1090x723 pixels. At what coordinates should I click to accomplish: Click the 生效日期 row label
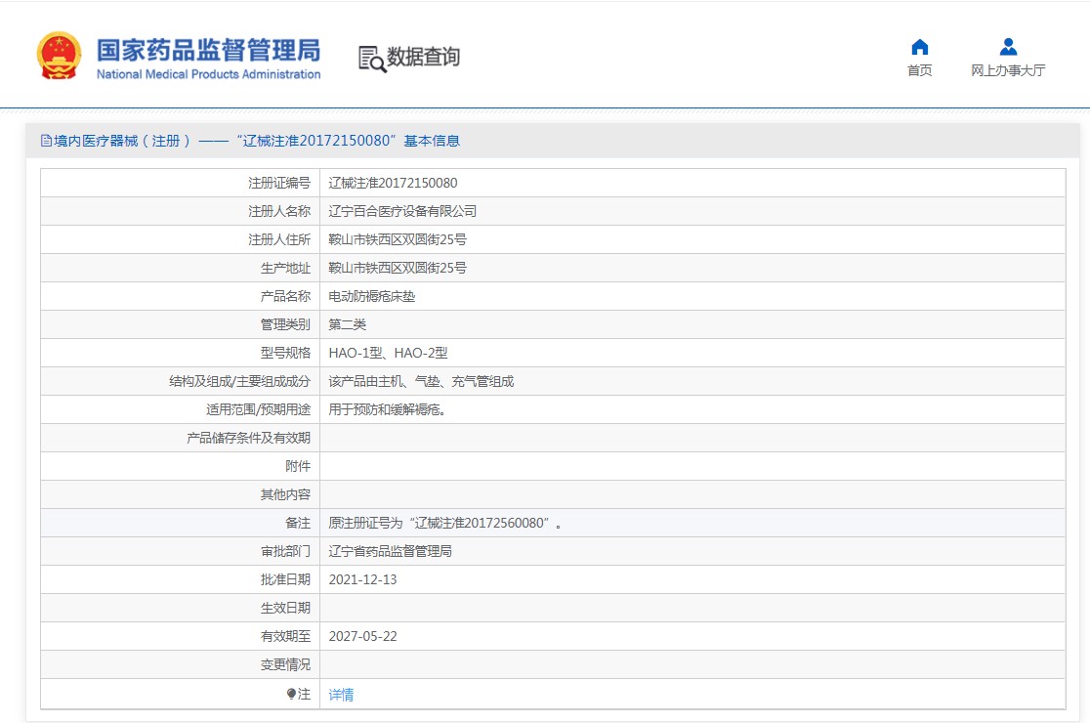tap(286, 609)
